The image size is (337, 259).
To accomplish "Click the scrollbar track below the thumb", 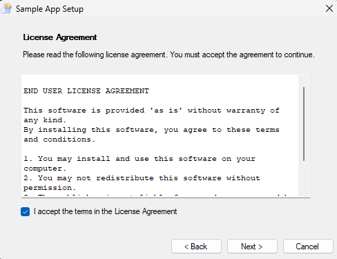I will click(x=304, y=178).
